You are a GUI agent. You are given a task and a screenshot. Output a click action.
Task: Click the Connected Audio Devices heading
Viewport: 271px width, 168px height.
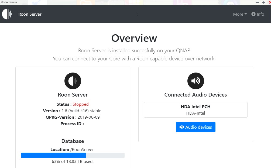[196, 95]
